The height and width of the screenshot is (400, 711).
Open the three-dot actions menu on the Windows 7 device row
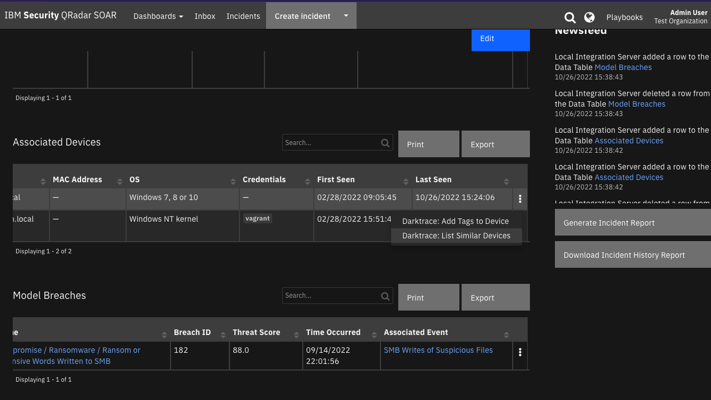click(520, 198)
